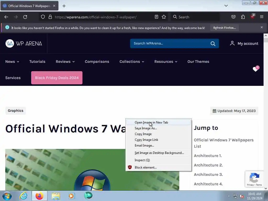268x201 pixels.
Task: Click the page scrollbar down arrow
Action: 266,188
